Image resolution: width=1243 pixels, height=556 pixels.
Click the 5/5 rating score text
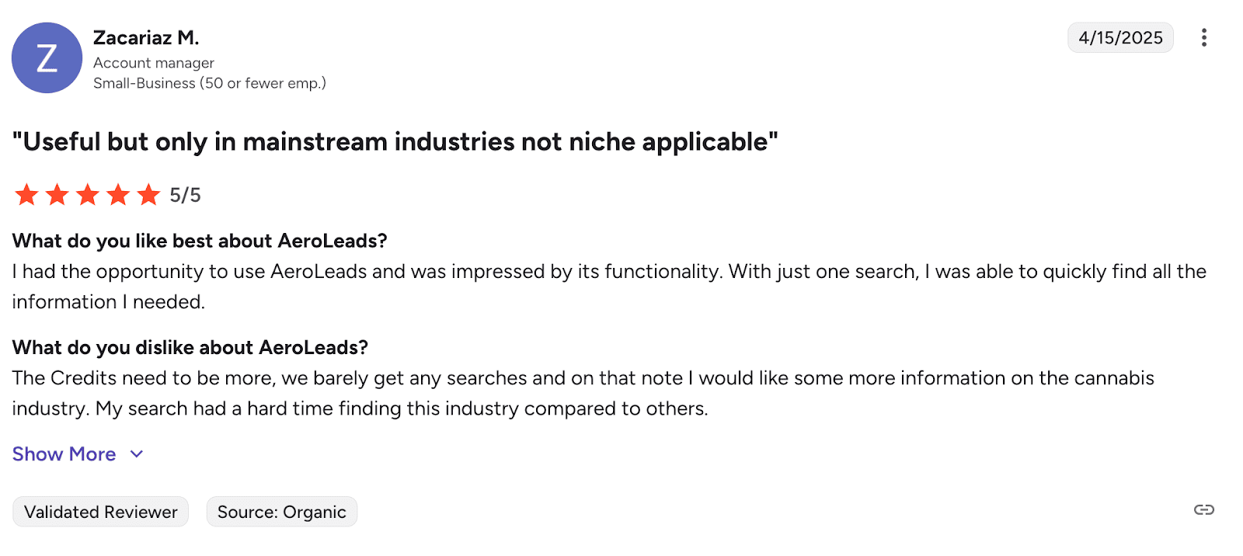tap(185, 196)
